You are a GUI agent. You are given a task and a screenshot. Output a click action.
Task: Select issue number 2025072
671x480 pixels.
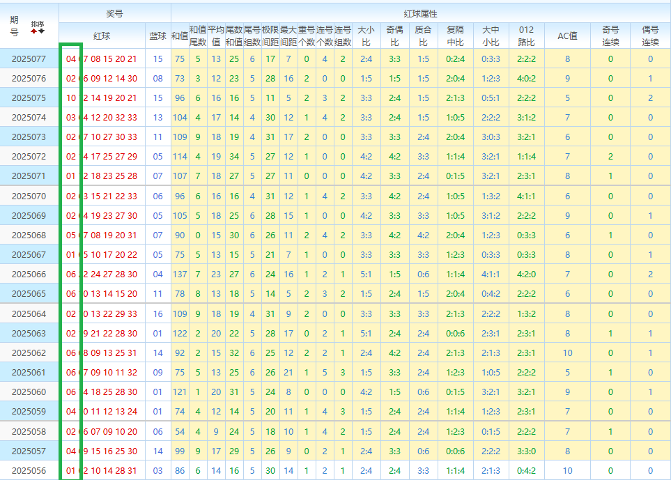(x=29, y=156)
